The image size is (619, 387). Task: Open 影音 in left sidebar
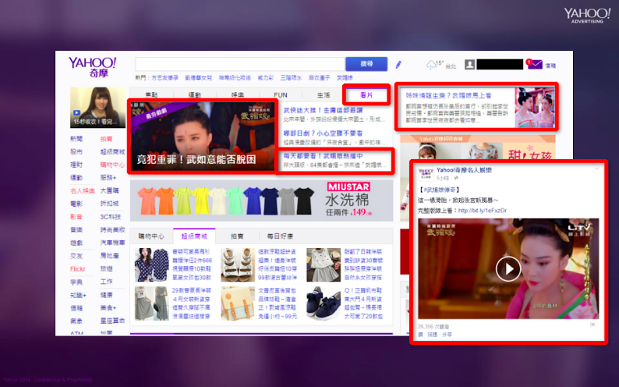click(x=76, y=217)
